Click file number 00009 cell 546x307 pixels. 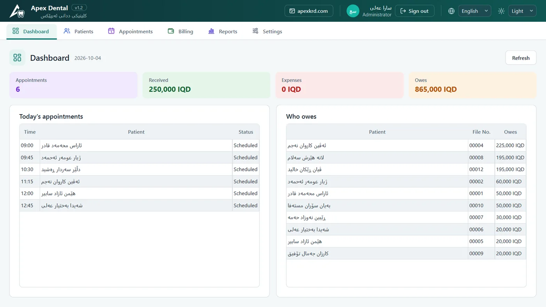point(481,253)
